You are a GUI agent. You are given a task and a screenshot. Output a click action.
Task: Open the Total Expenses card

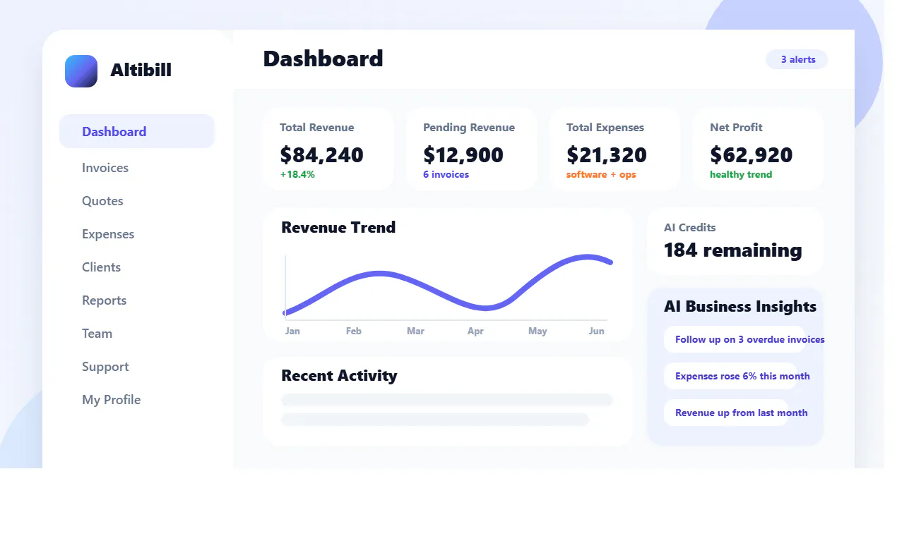pos(614,149)
